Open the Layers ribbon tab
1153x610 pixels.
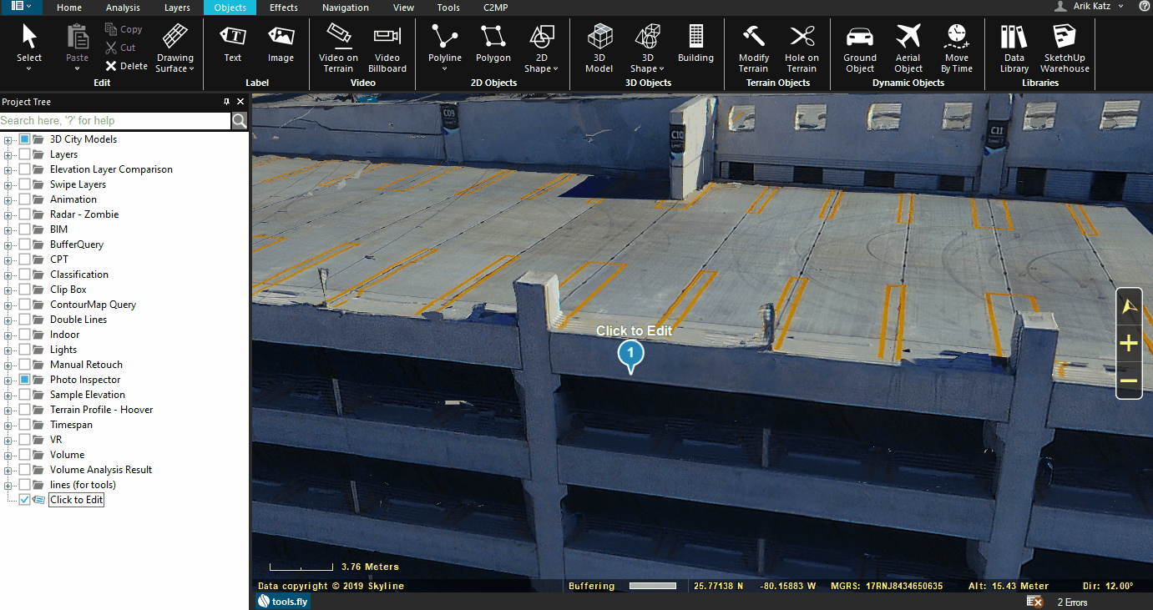click(x=177, y=8)
